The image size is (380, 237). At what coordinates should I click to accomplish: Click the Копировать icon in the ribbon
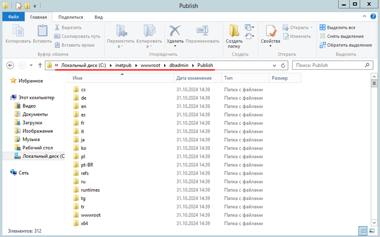(18, 31)
